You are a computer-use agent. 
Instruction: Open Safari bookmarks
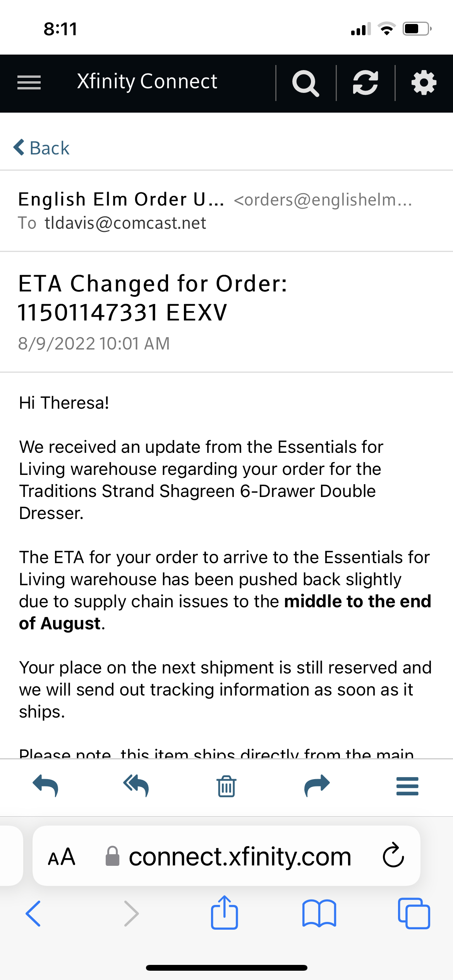click(x=319, y=913)
